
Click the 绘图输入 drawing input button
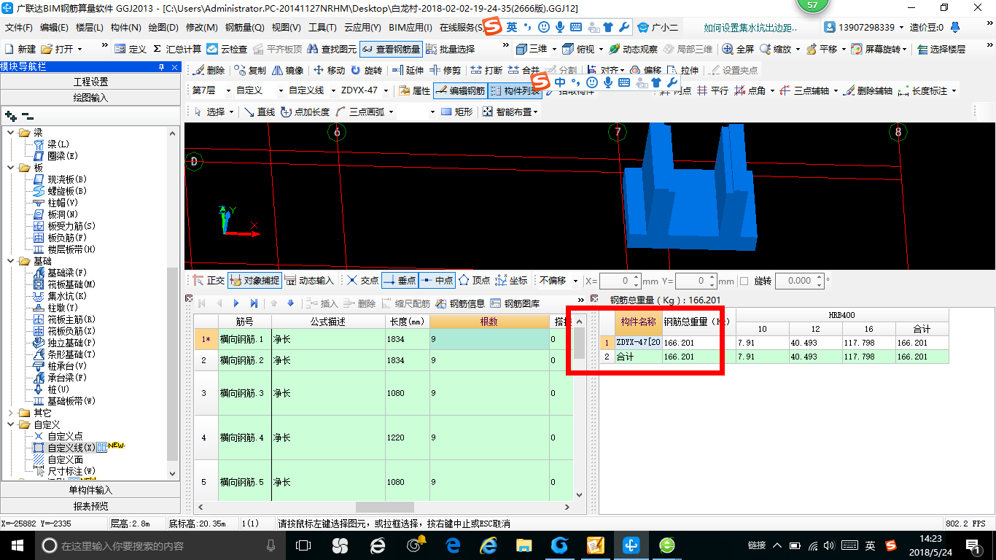click(90, 98)
